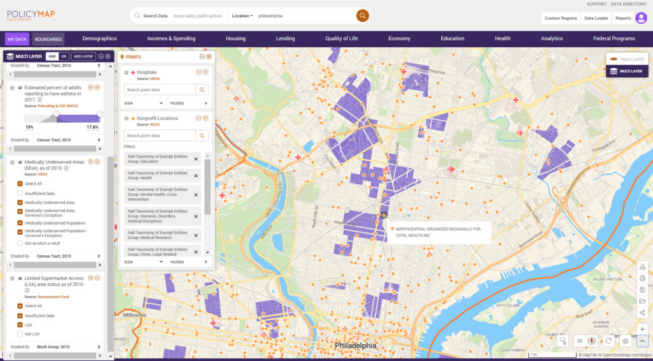Open the Demographics menu
Viewport: 653px width, 361px height.
click(99, 38)
